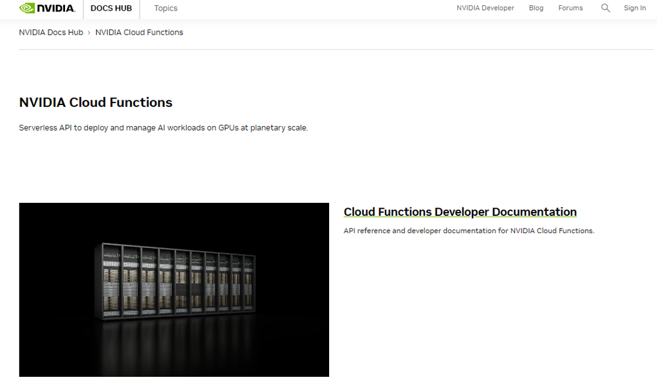Navigate to NVIDIA Docs Hub breadcrumb
Screen dimensions: 657x384
[x=51, y=32]
